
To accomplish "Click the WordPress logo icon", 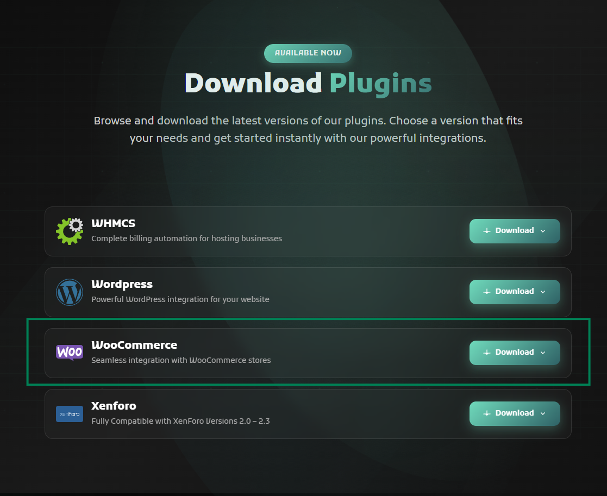I will (70, 292).
